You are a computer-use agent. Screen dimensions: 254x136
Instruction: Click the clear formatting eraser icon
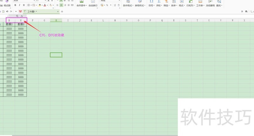coord(51,5)
